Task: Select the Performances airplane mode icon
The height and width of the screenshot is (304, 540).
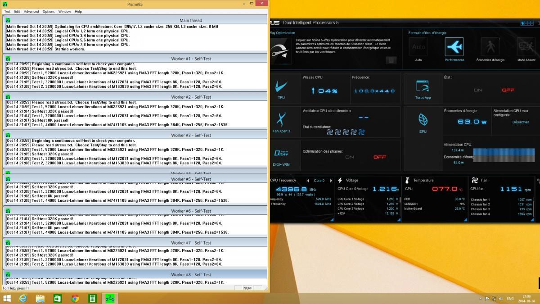Action: [454, 47]
